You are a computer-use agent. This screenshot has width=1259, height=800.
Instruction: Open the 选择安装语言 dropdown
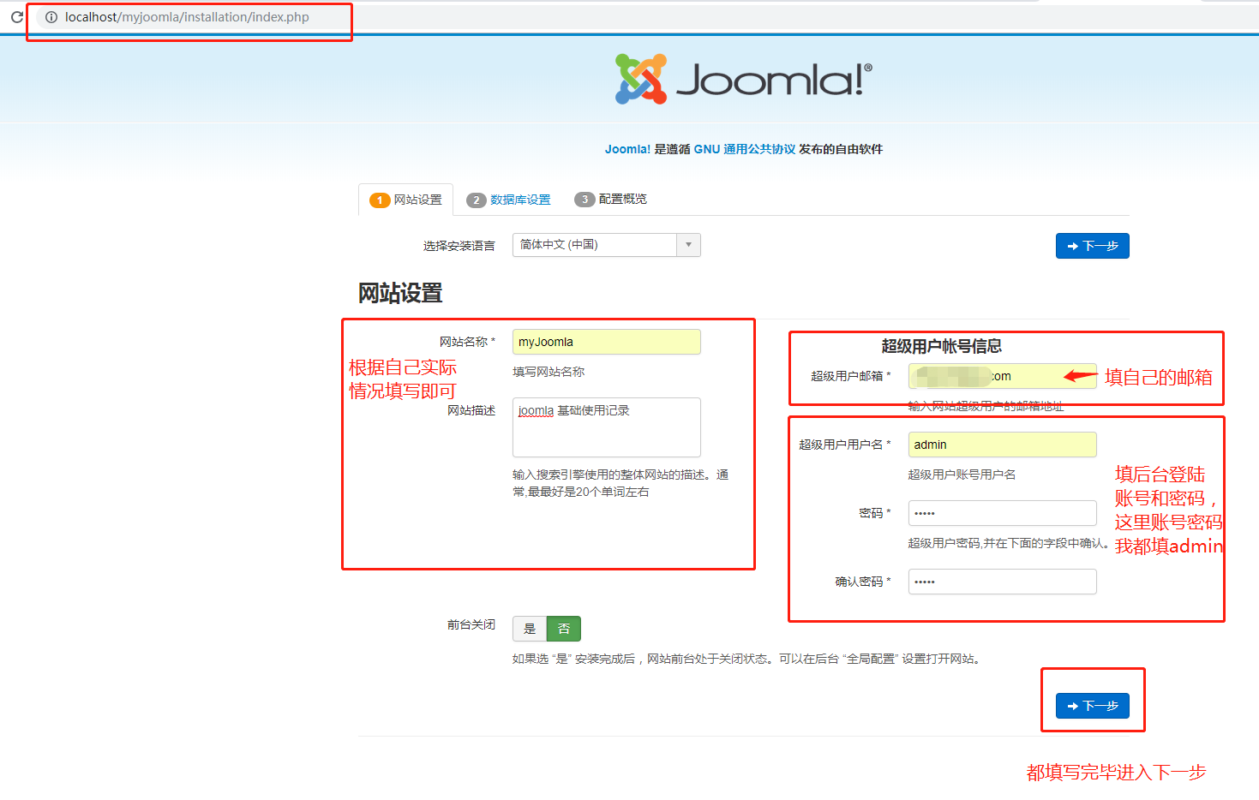pos(607,245)
